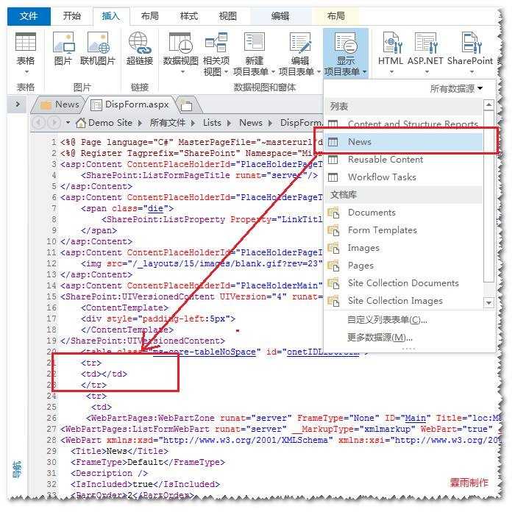Click the 联机图片 (Online Picture) icon
This screenshot has height=512, width=515.
[x=98, y=43]
